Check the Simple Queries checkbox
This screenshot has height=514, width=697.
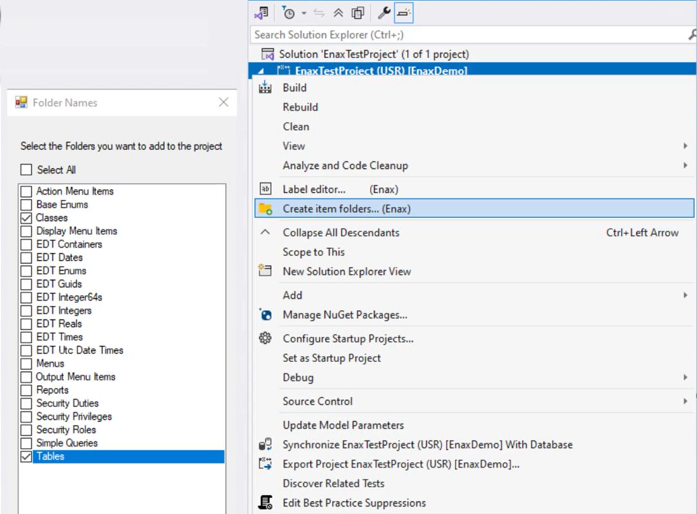click(26, 443)
